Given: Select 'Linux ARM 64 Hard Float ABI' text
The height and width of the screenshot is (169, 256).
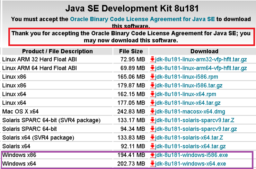Looking at the screenshot, I should [40, 68].
